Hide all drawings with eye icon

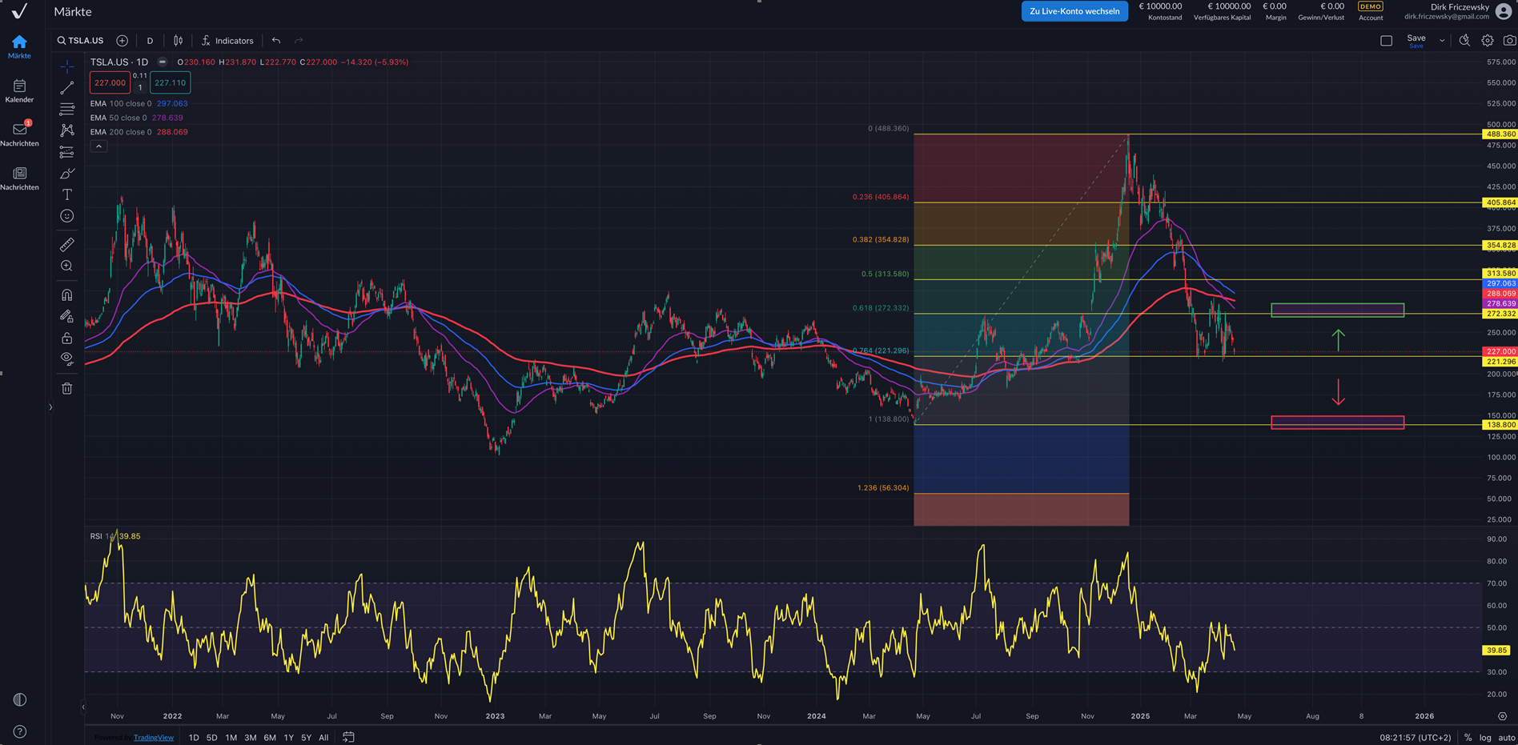67,358
